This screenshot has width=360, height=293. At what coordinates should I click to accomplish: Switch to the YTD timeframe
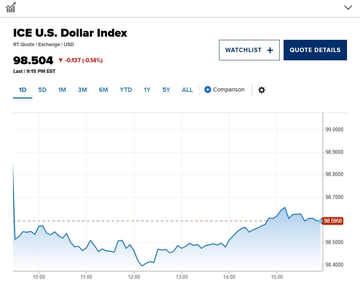tap(126, 90)
